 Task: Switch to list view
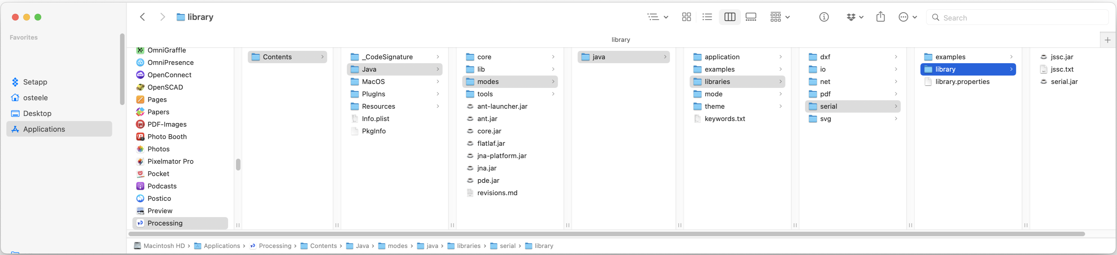tap(707, 17)
